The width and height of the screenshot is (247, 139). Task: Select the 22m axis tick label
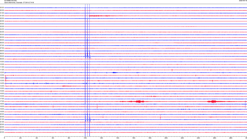coord(182,138)
